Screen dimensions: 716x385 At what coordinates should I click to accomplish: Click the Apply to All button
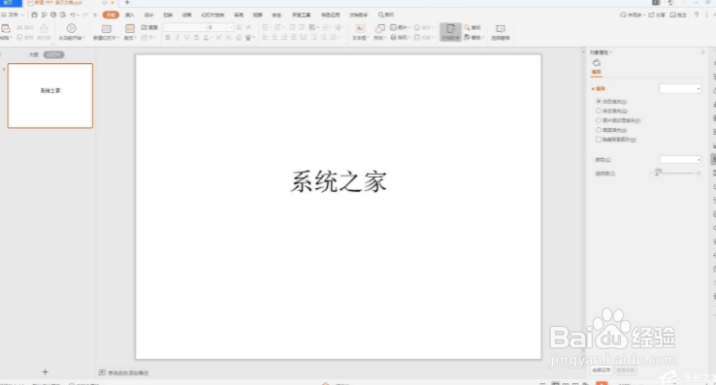[602, 369]
